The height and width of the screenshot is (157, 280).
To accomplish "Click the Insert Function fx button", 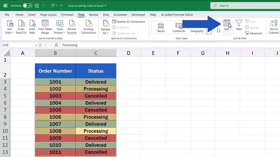I will (56, 45).
